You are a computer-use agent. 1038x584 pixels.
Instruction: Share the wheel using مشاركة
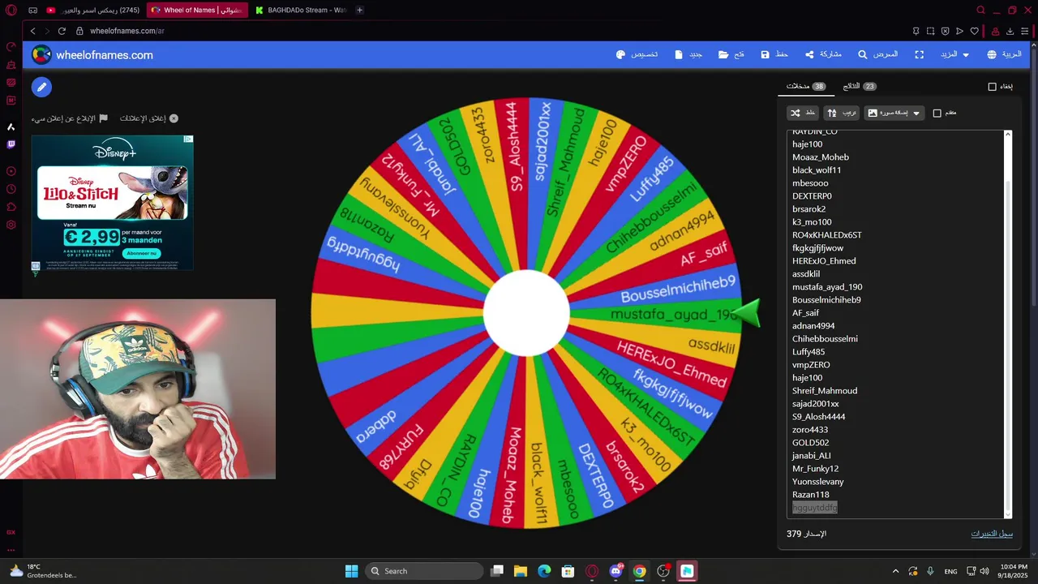(x=823, y=54)
